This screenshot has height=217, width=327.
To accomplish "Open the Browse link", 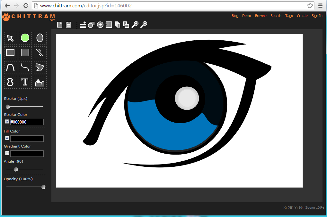I will pyautogui.click(x=261, y=16).
